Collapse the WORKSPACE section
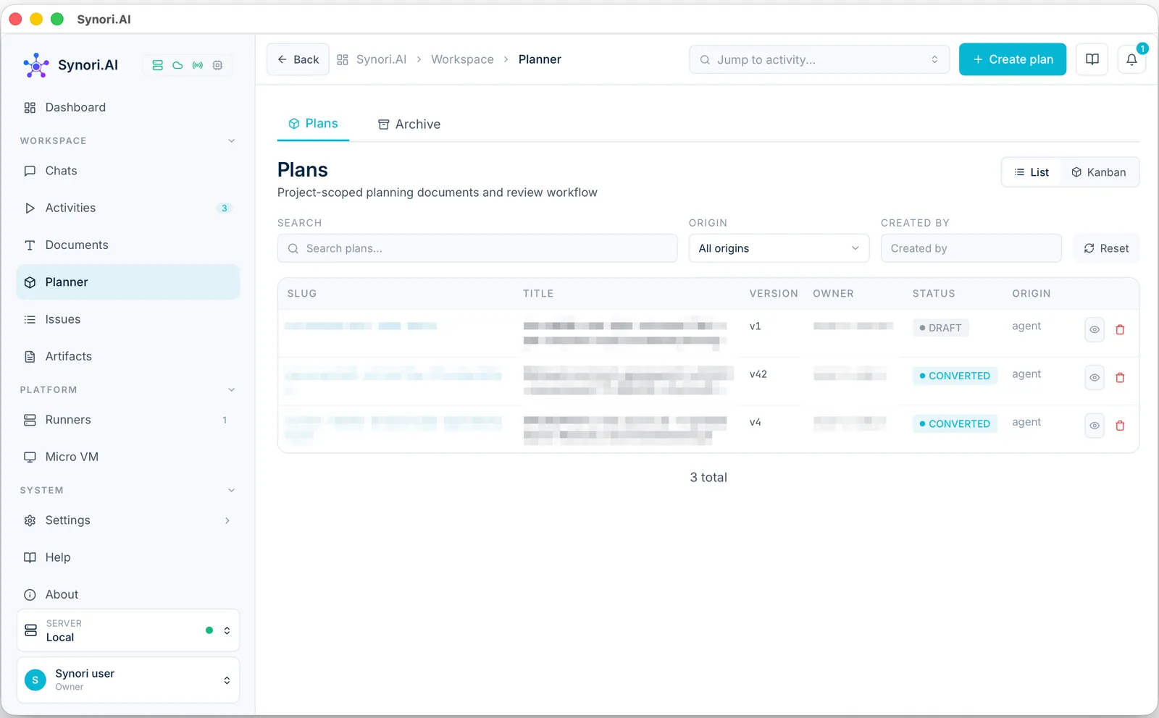Screen dimensions: 1159x718 point(231,140)
